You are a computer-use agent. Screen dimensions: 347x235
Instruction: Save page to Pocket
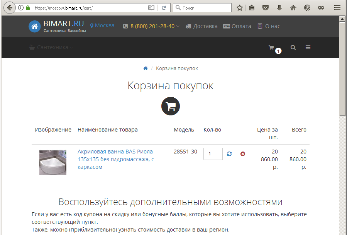[x=266, y=8]
